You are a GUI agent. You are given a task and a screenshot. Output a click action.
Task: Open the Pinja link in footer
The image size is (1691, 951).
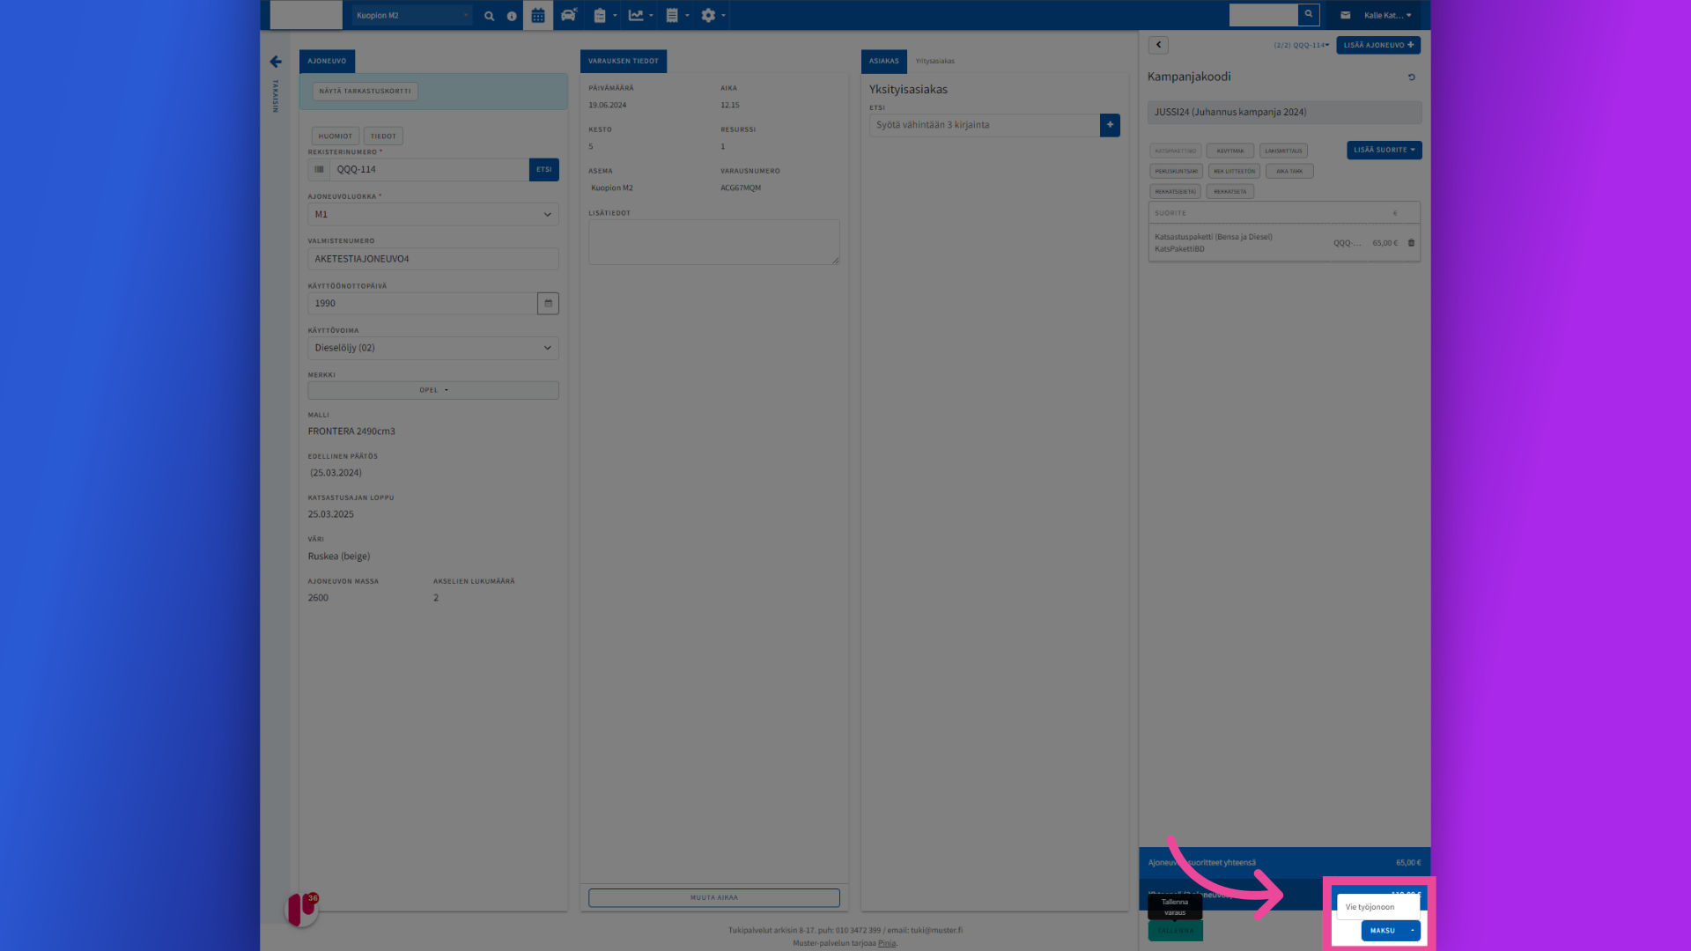tap(886, 943)
